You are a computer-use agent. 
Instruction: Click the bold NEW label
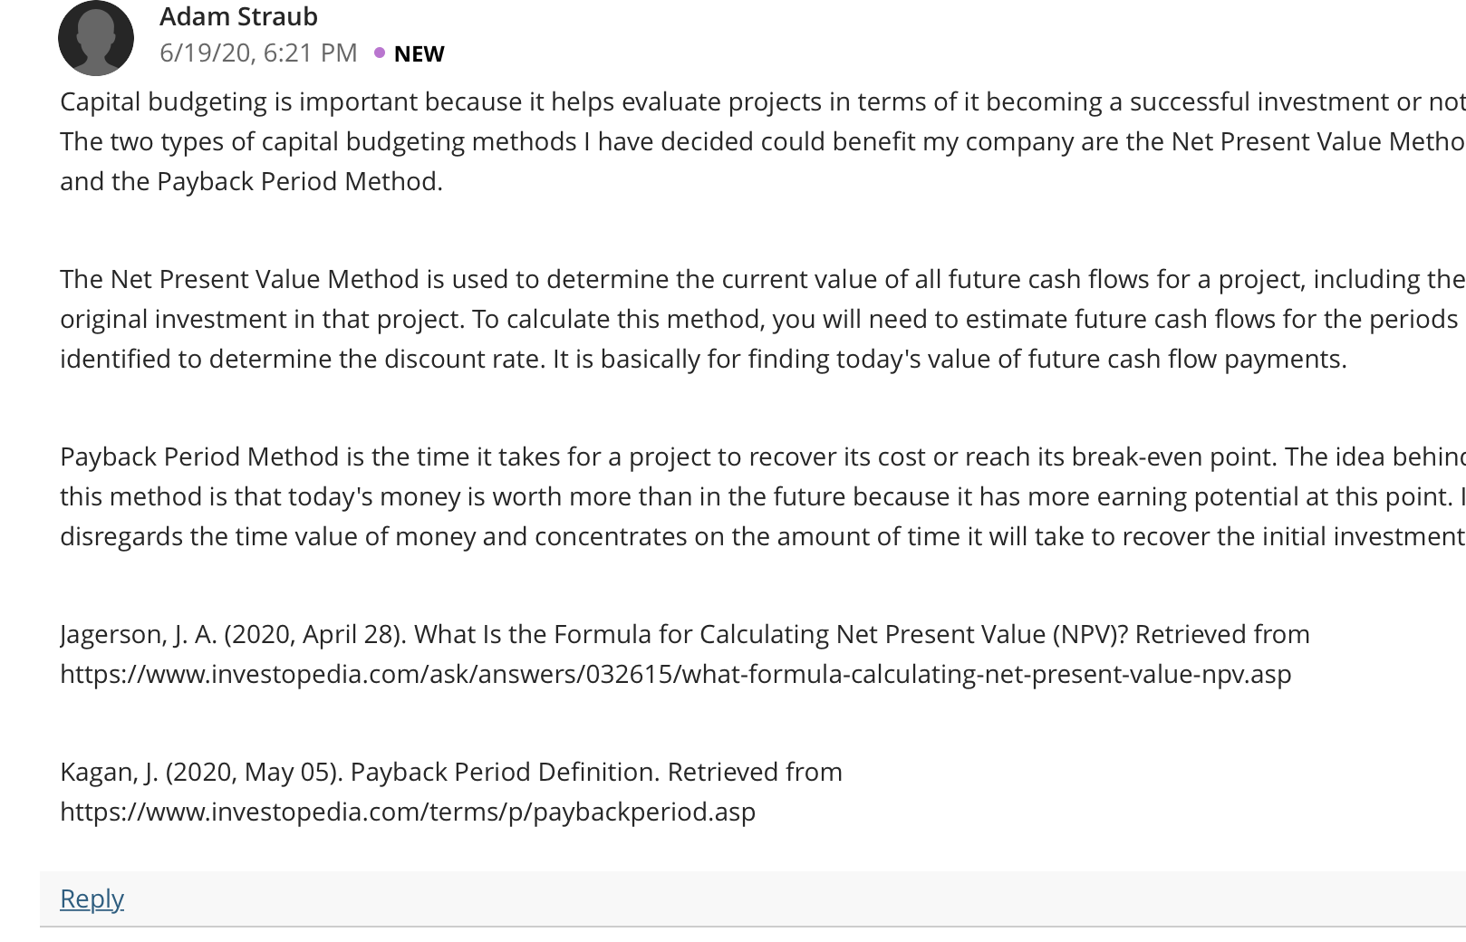click(419, 53)
